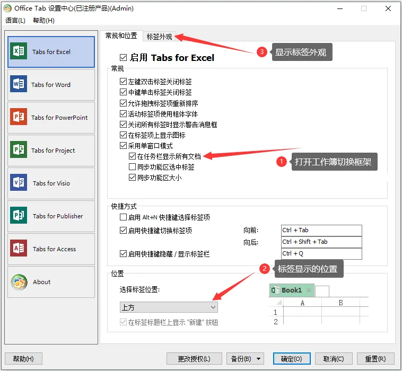Enable Alt+N 快捷键选择标签项 checkbox
This screenshot has width=402, height=371.
pos(123,217)
